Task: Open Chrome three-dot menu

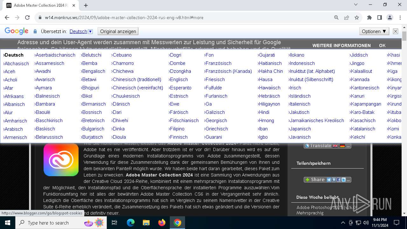Action: pos(400,18)
